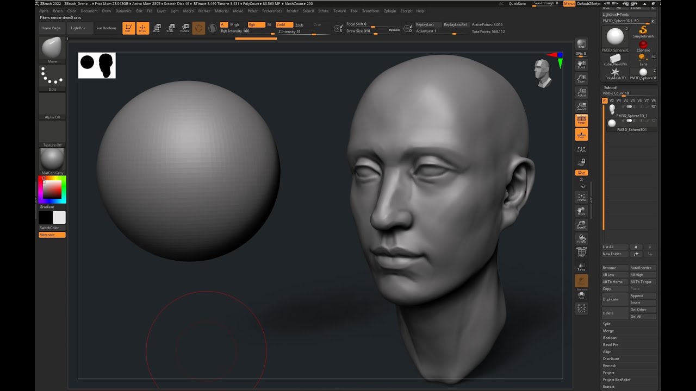
Task: Pick a color in the color picker square
Action: point(52,189)
